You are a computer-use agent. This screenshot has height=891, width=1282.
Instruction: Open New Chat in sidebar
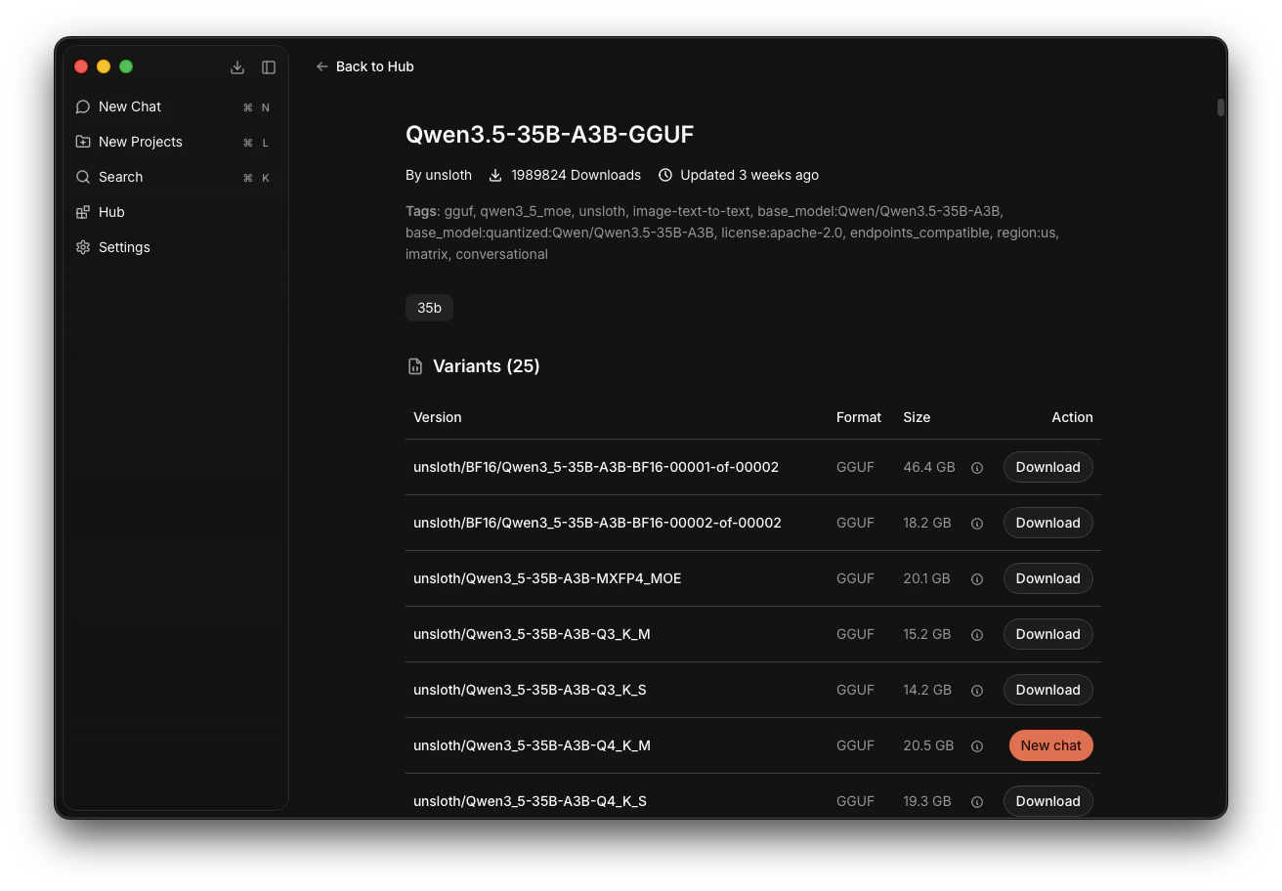pyautogui.click(x=176, y=106)
